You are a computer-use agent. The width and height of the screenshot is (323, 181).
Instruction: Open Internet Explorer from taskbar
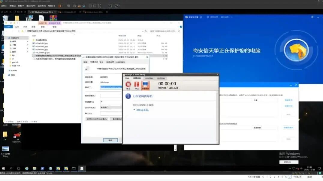[x=27, y=168]
